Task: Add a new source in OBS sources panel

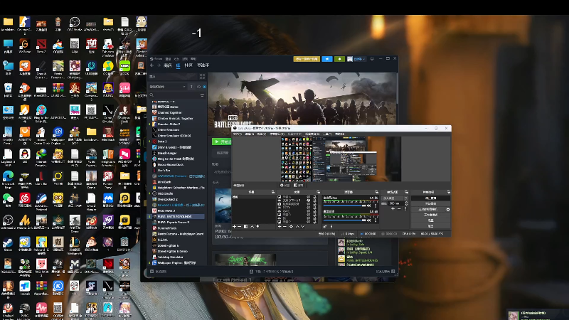Action: coord(280,226)
